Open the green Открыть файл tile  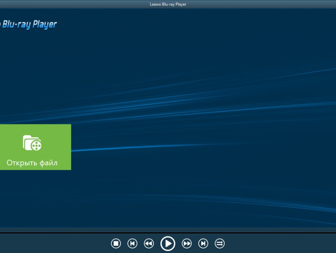(x=35, y=147)
